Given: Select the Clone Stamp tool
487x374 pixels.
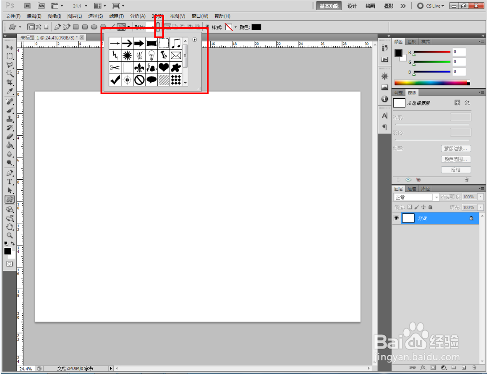Looking at the screenshot, I should pyautogui.click(x=10, y=119).
